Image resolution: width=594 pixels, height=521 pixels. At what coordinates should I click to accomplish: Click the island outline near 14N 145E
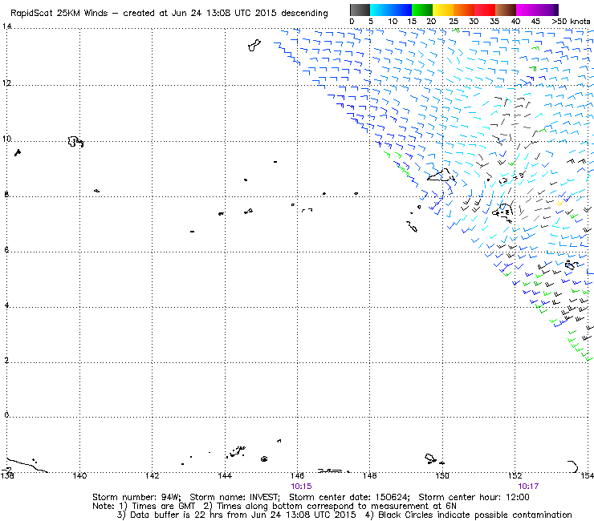[254, 45]
